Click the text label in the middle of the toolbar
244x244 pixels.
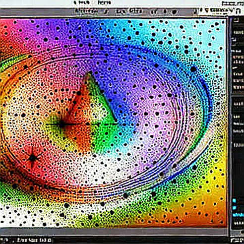click(136, 11)
